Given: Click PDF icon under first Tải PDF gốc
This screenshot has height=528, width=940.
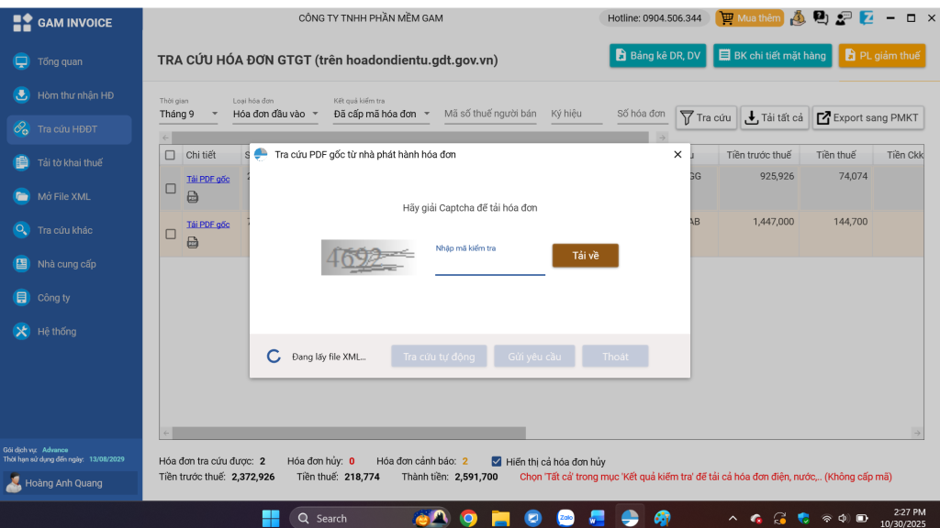Looking at the screenshot, I should coord(193,196).
